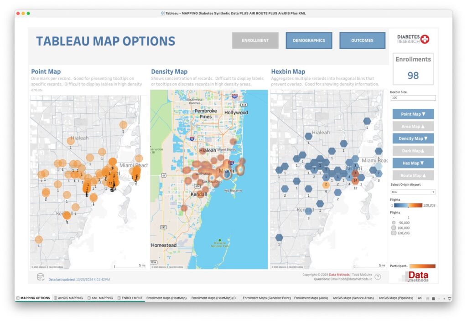This screenshot has width=467, height=321.
Task: Toggle the Density Map visibility button
Action: (413, 138)
